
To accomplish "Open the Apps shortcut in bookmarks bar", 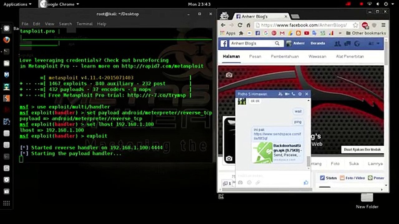I will [228, 33].
